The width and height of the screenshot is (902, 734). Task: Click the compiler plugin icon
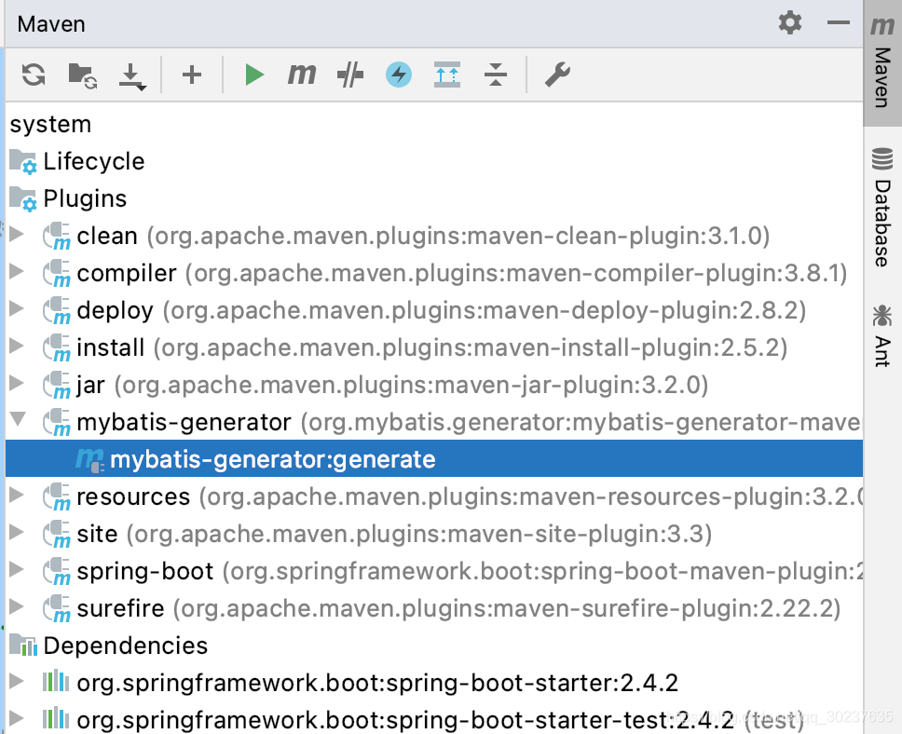pos(56,274)
